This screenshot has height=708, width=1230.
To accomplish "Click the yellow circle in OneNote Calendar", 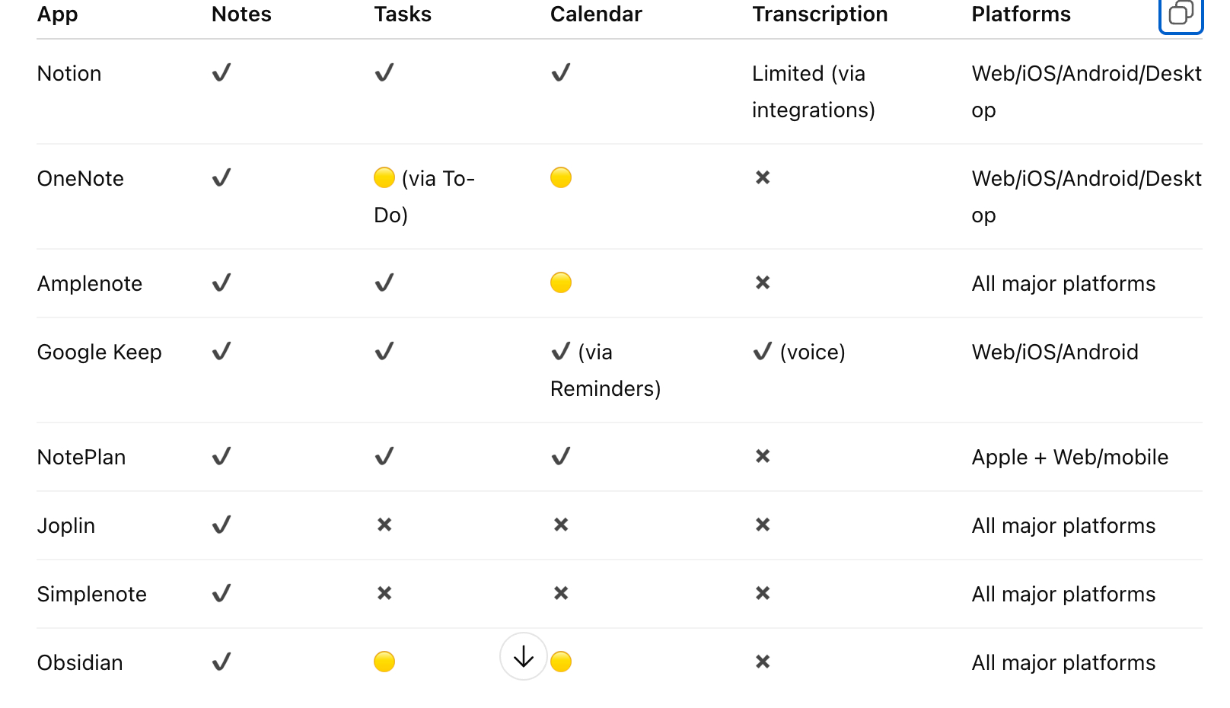I will pyautogui.click(x=561, y=178).
